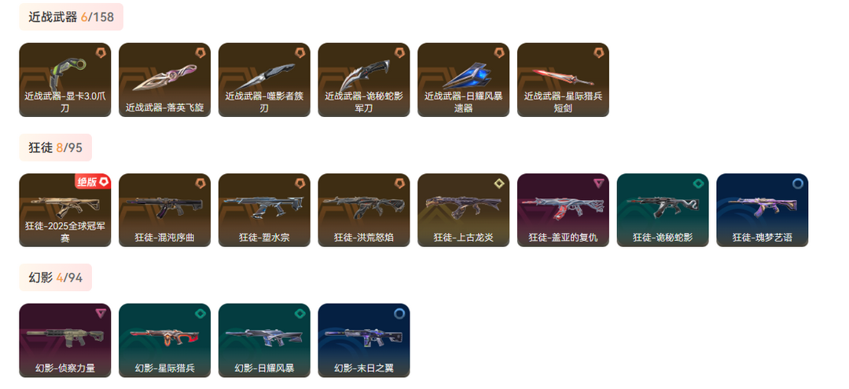Screen dimensions: 849x389
Task: Click rarity icon on 狂徒-塑水宗 card
Action: pos(300,184)
